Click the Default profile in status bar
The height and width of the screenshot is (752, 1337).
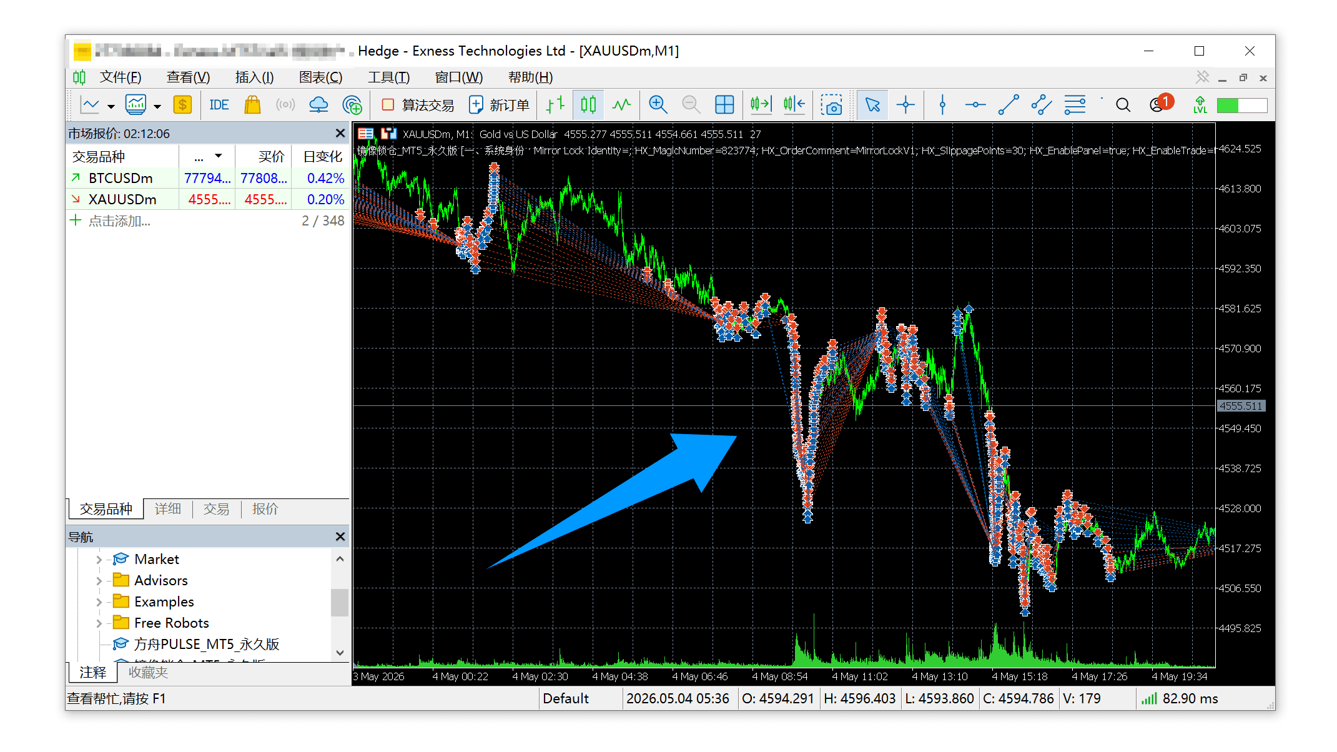pyautogui.click(x=565, y=698)
